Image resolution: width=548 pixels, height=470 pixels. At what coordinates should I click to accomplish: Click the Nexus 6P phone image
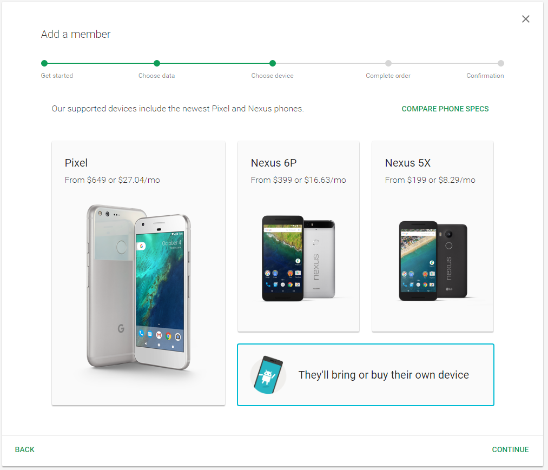299,258
